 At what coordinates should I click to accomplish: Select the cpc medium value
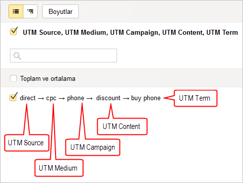point(51,98)
